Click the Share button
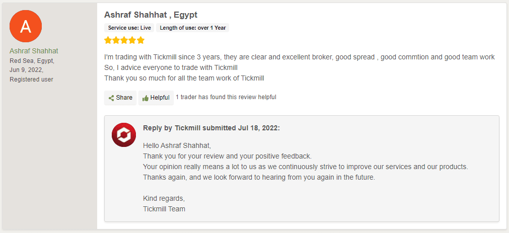509x233 pixels. point(120,98)
